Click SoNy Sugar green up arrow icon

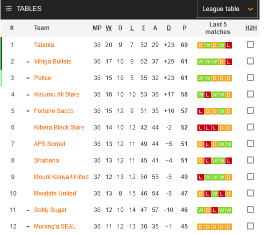[x=28, y=210]
